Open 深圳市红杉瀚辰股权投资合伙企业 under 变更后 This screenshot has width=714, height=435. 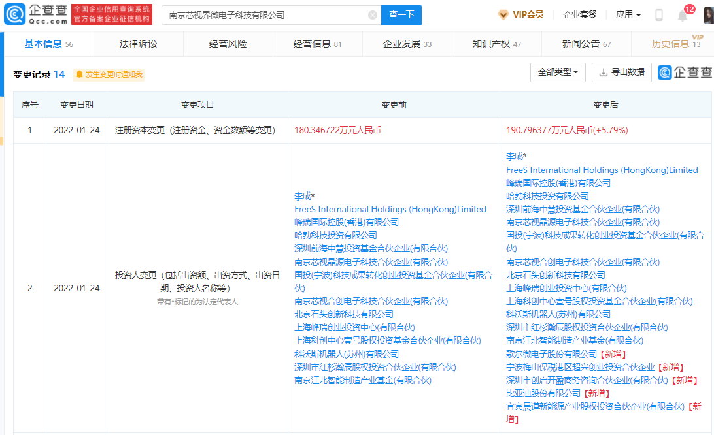point(587,328)
